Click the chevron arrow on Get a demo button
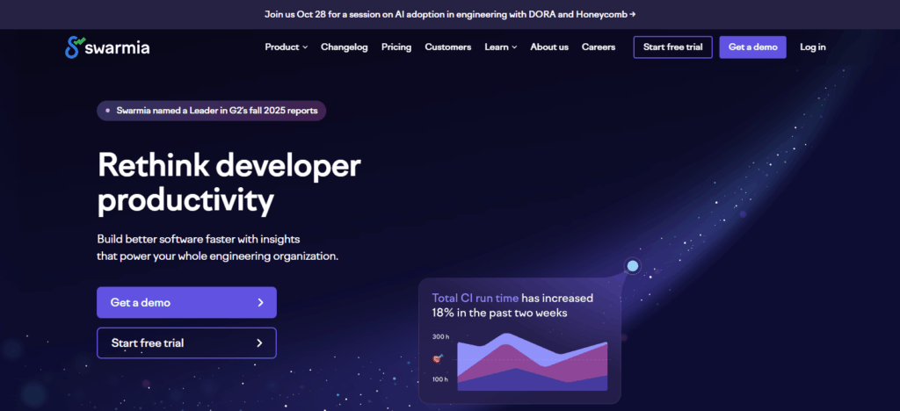This screenshot has width=900, height=411. (x=260, y=302)
